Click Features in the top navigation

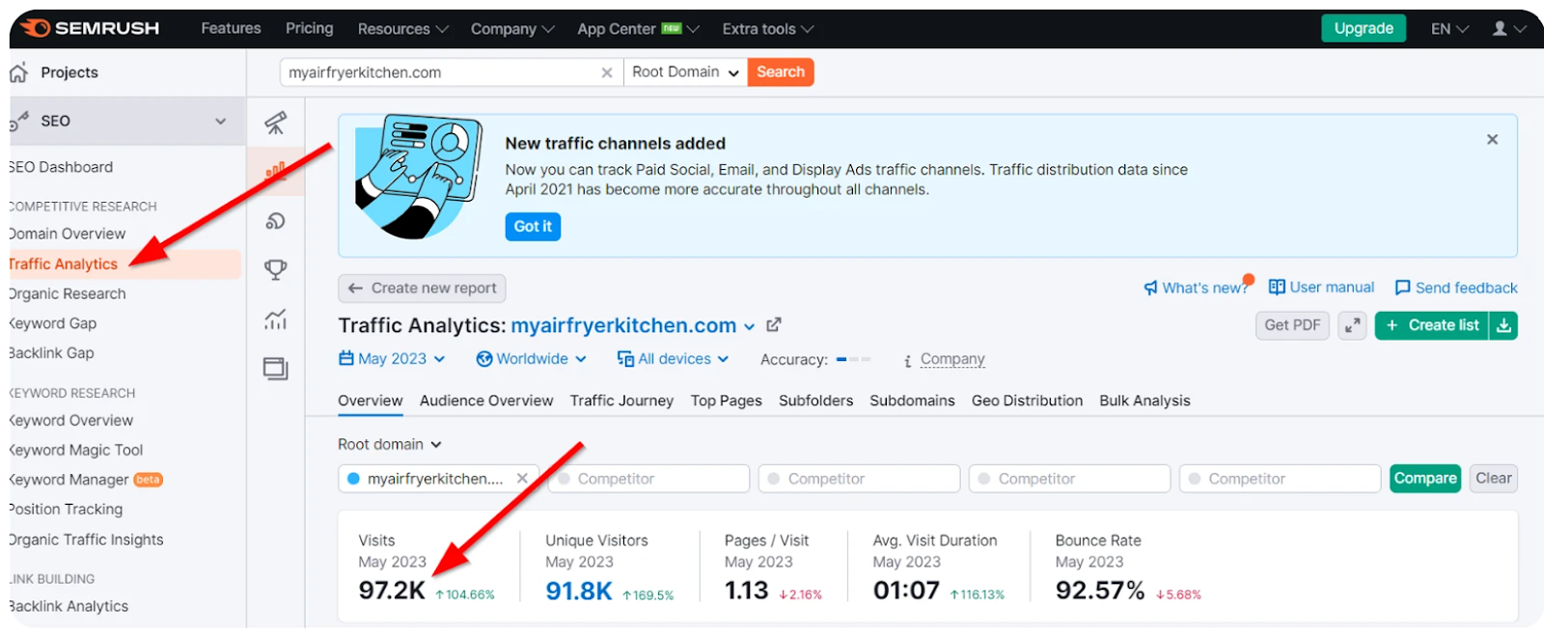231,29
